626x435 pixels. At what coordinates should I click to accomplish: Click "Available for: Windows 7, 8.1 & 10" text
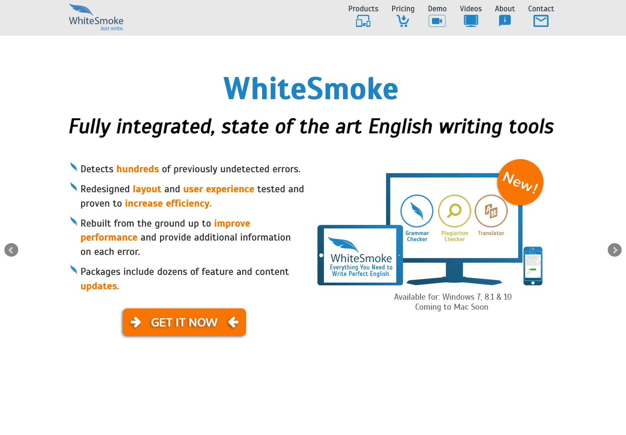453,297
